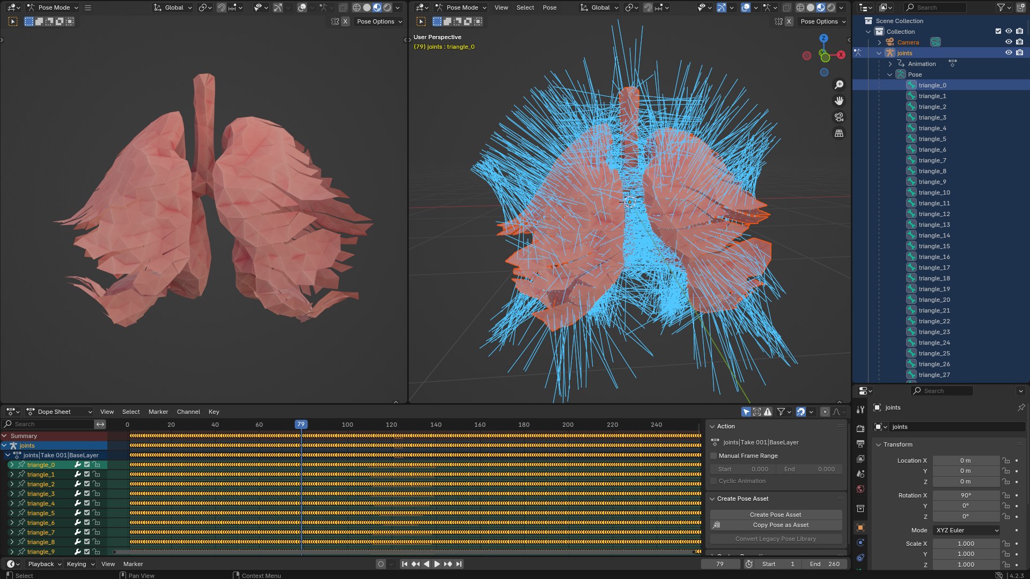Open the Tool properties tab (wrench icon)

[860, 409]
